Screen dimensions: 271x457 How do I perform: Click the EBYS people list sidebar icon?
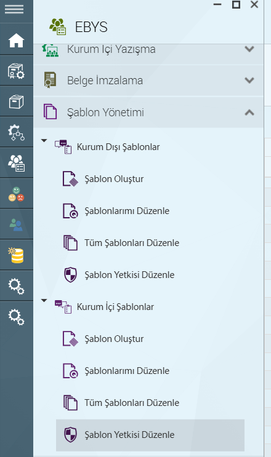click(17, 163)
